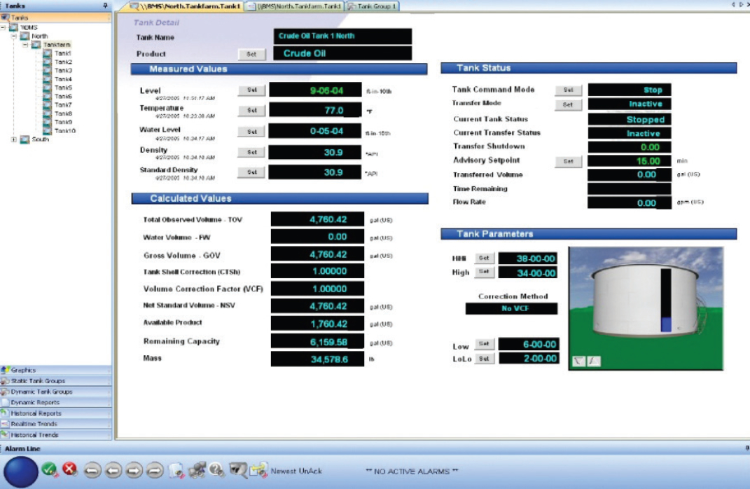Select Tank7 in the tree

63,105
